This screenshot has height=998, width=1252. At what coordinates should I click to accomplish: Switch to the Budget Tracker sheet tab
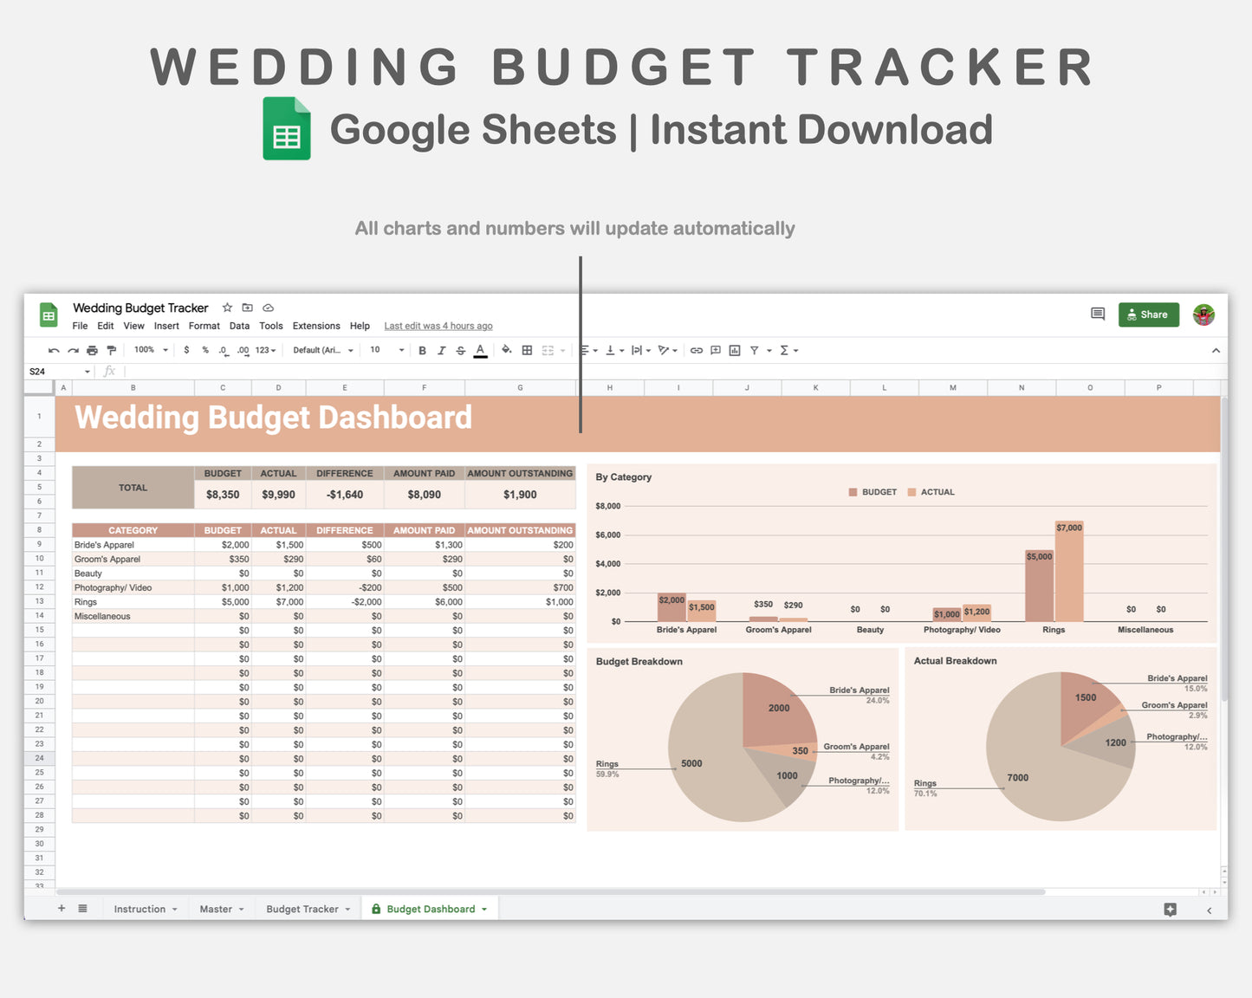point(301,908)
